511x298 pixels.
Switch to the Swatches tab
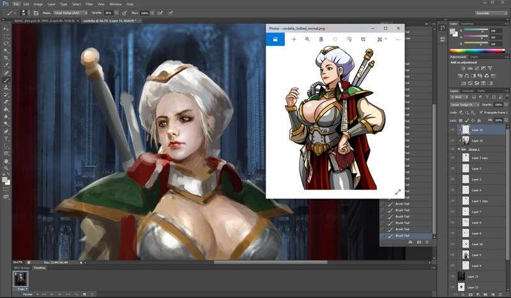coord(467,24)
